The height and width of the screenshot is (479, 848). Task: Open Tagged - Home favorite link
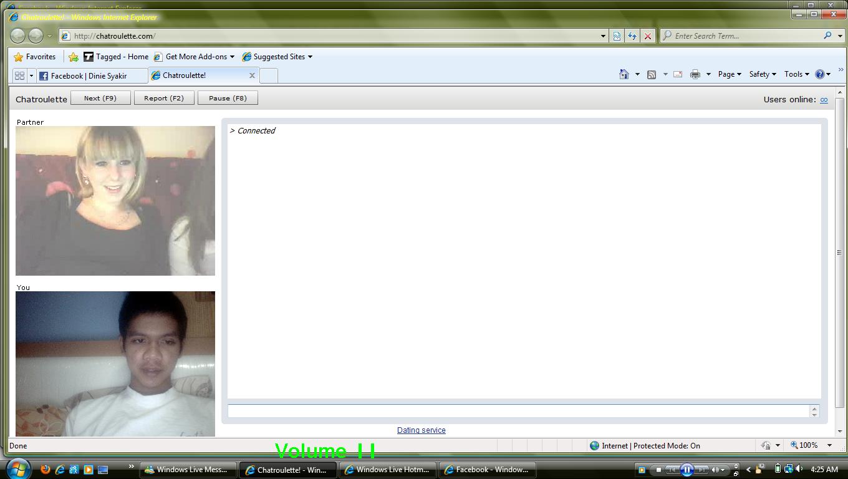click(116, 57)
